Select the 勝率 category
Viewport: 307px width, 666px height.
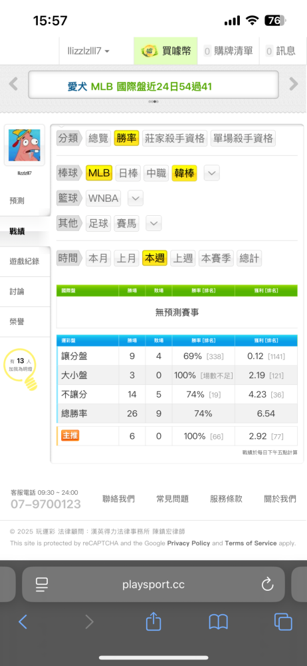[126, 139]
